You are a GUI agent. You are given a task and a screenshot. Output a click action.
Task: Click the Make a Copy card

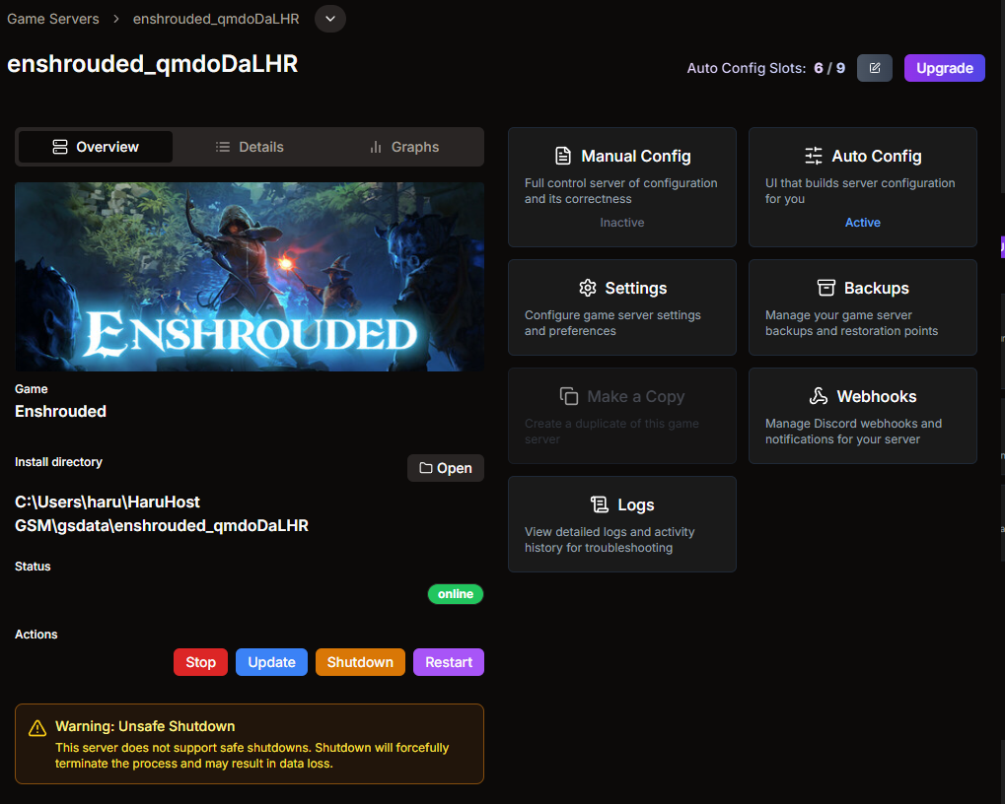621,416
